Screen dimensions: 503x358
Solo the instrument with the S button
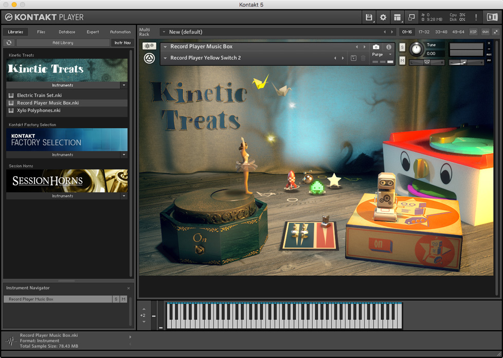[402, 47]
